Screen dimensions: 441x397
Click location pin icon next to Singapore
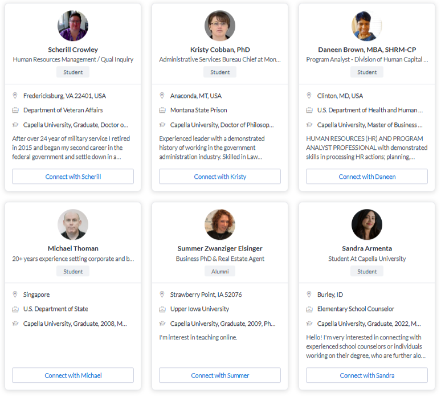[x=15, y=294]
